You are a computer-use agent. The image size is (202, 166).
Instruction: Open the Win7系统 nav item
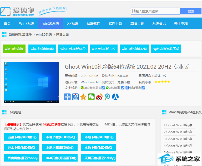coord(27,23)
